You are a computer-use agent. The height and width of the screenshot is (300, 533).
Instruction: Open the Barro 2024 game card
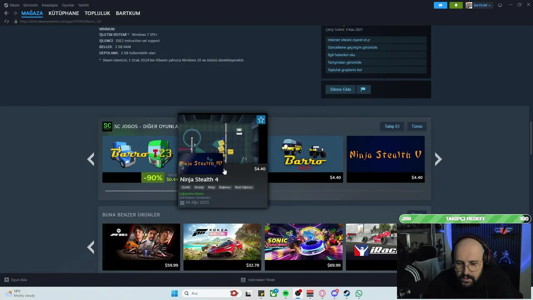pyautogui.click(x=305, y=159)
